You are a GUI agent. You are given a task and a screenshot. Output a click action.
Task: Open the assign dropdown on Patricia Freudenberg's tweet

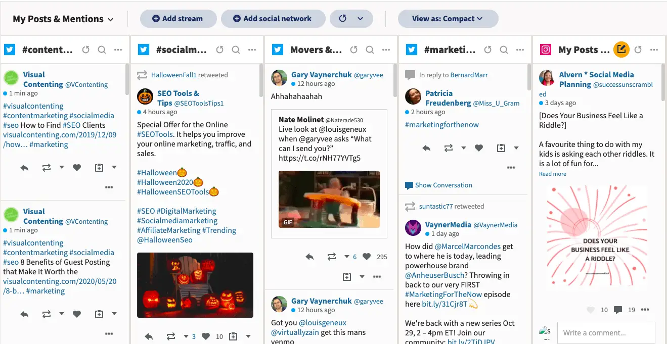[x=516, y=148]
